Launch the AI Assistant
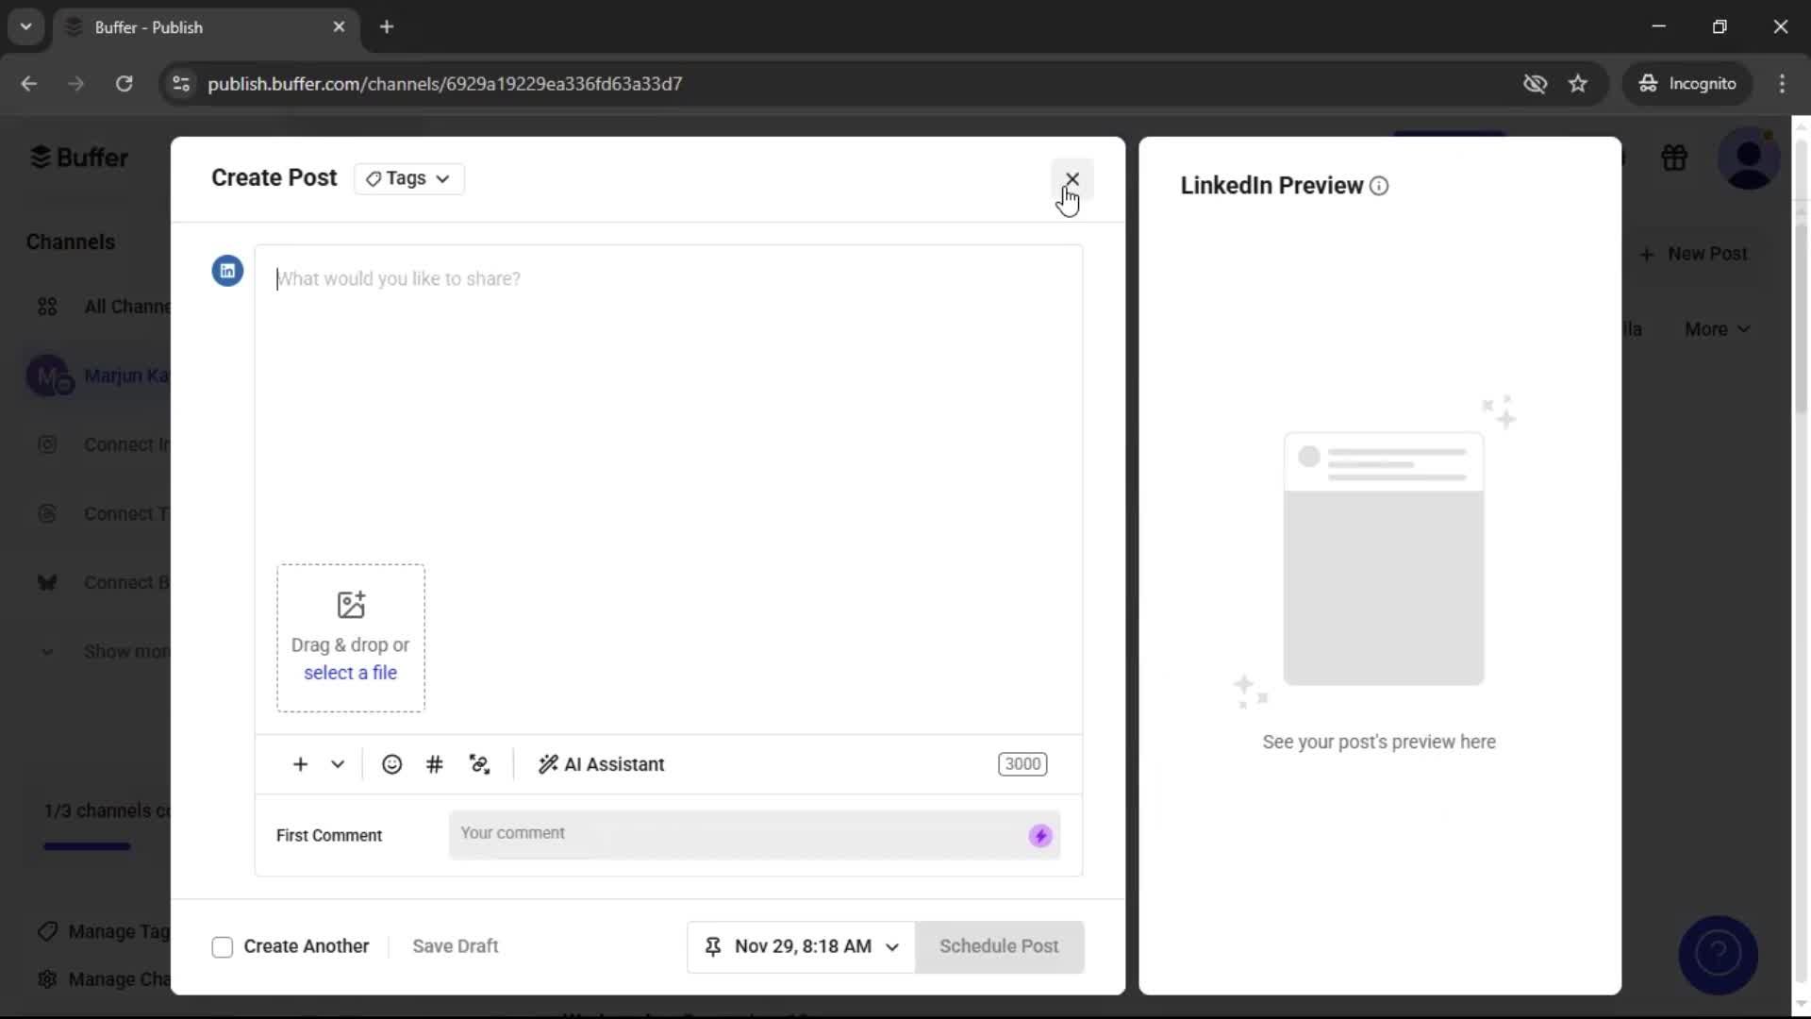 coord(601,764)
